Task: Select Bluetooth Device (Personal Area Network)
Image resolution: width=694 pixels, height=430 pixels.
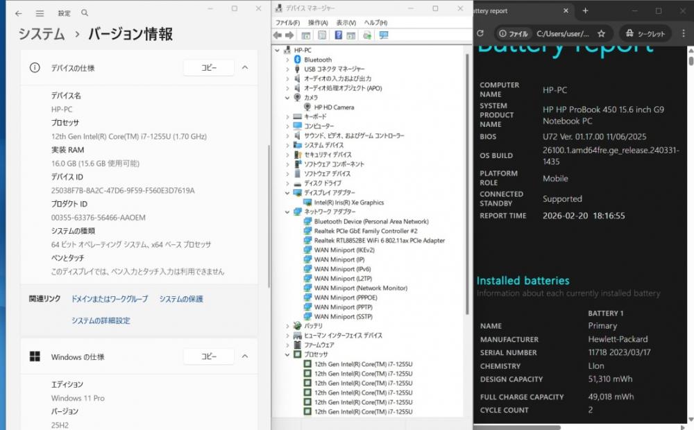Action: tap(371, 221)
